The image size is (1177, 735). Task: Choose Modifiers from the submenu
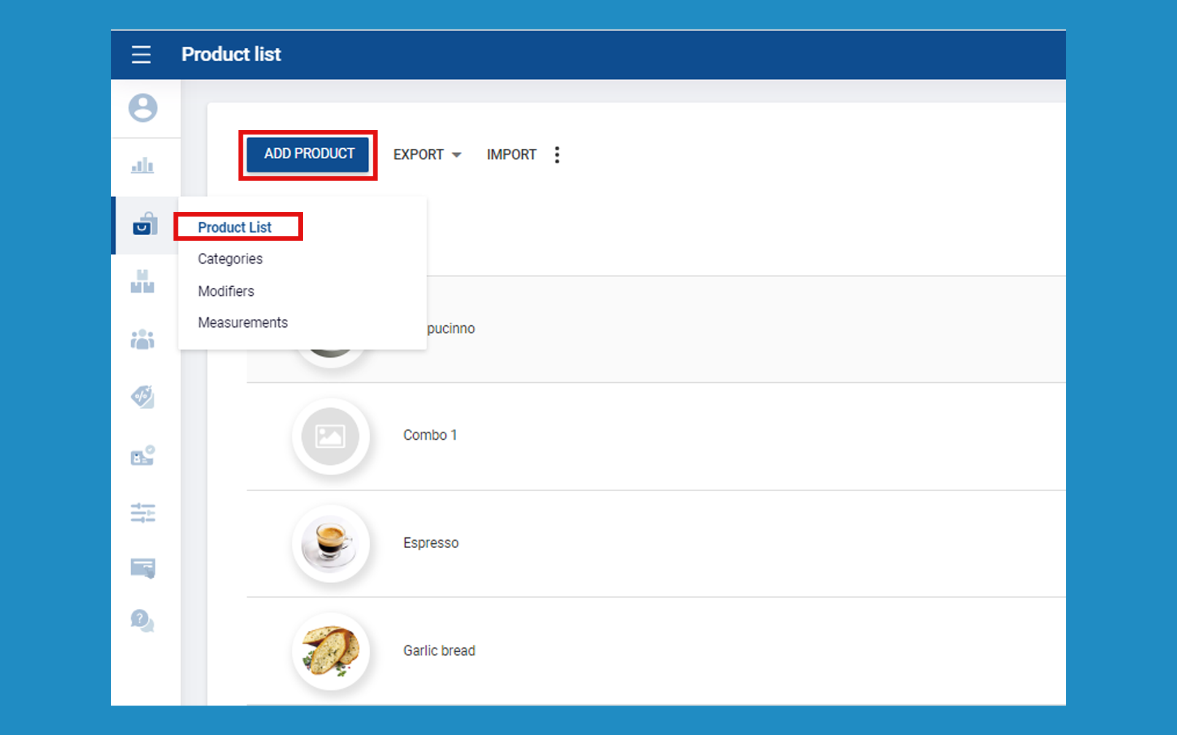pos(226,291)
